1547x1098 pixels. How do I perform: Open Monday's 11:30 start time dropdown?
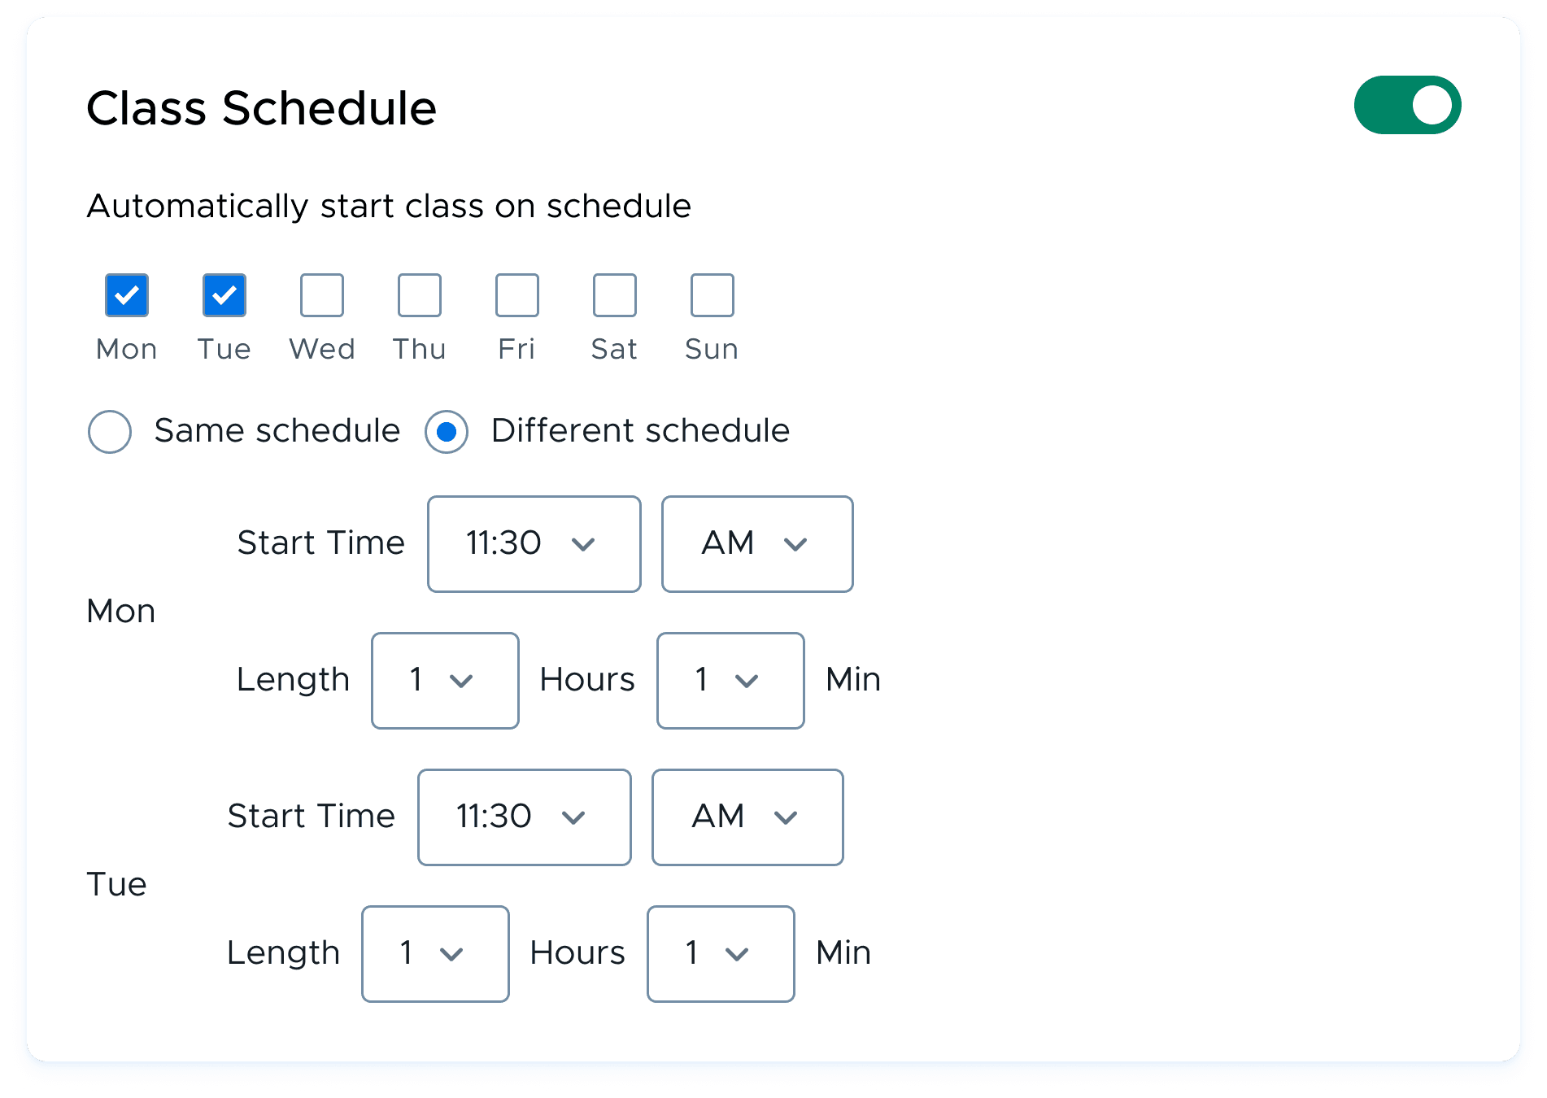click(534, 544)
